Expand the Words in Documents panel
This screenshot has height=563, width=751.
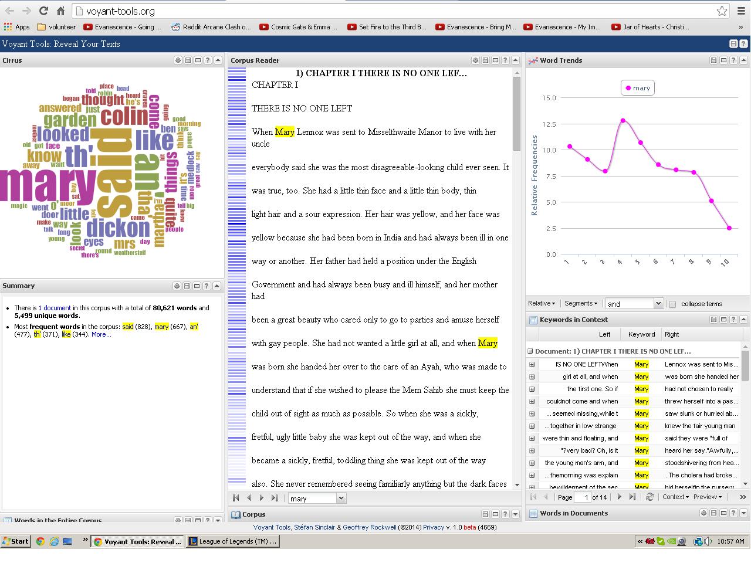pos(743,513)
